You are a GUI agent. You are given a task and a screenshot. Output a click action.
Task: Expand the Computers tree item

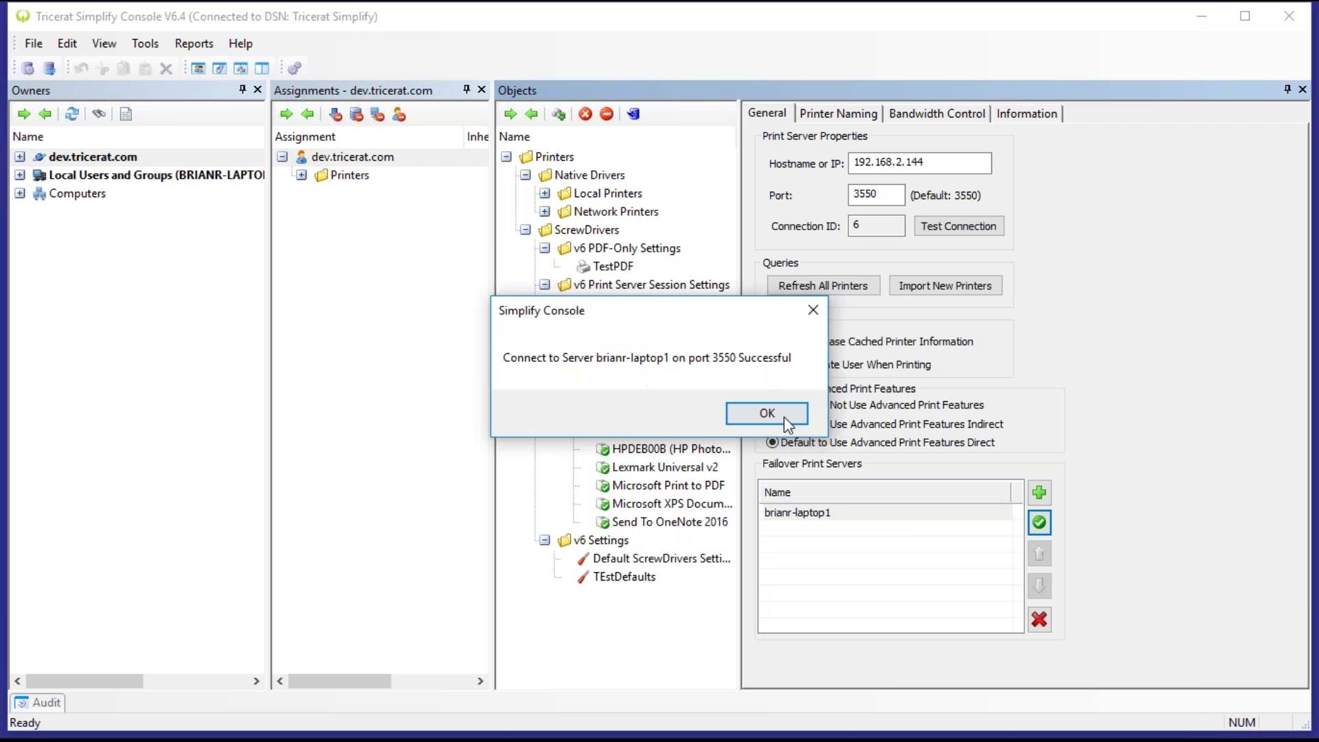point(19,193)
